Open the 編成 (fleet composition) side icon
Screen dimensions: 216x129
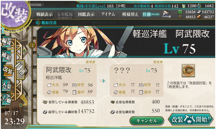point(6,41)
